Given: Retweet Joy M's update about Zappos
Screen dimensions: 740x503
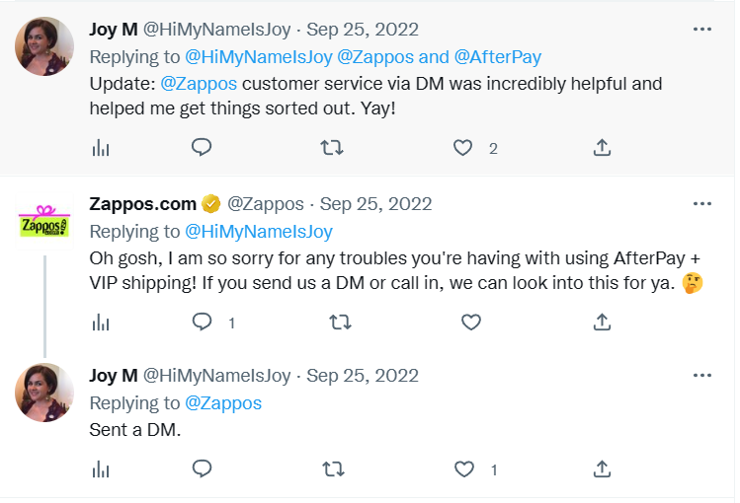Looking at the screenshot, I should point(332,148).
